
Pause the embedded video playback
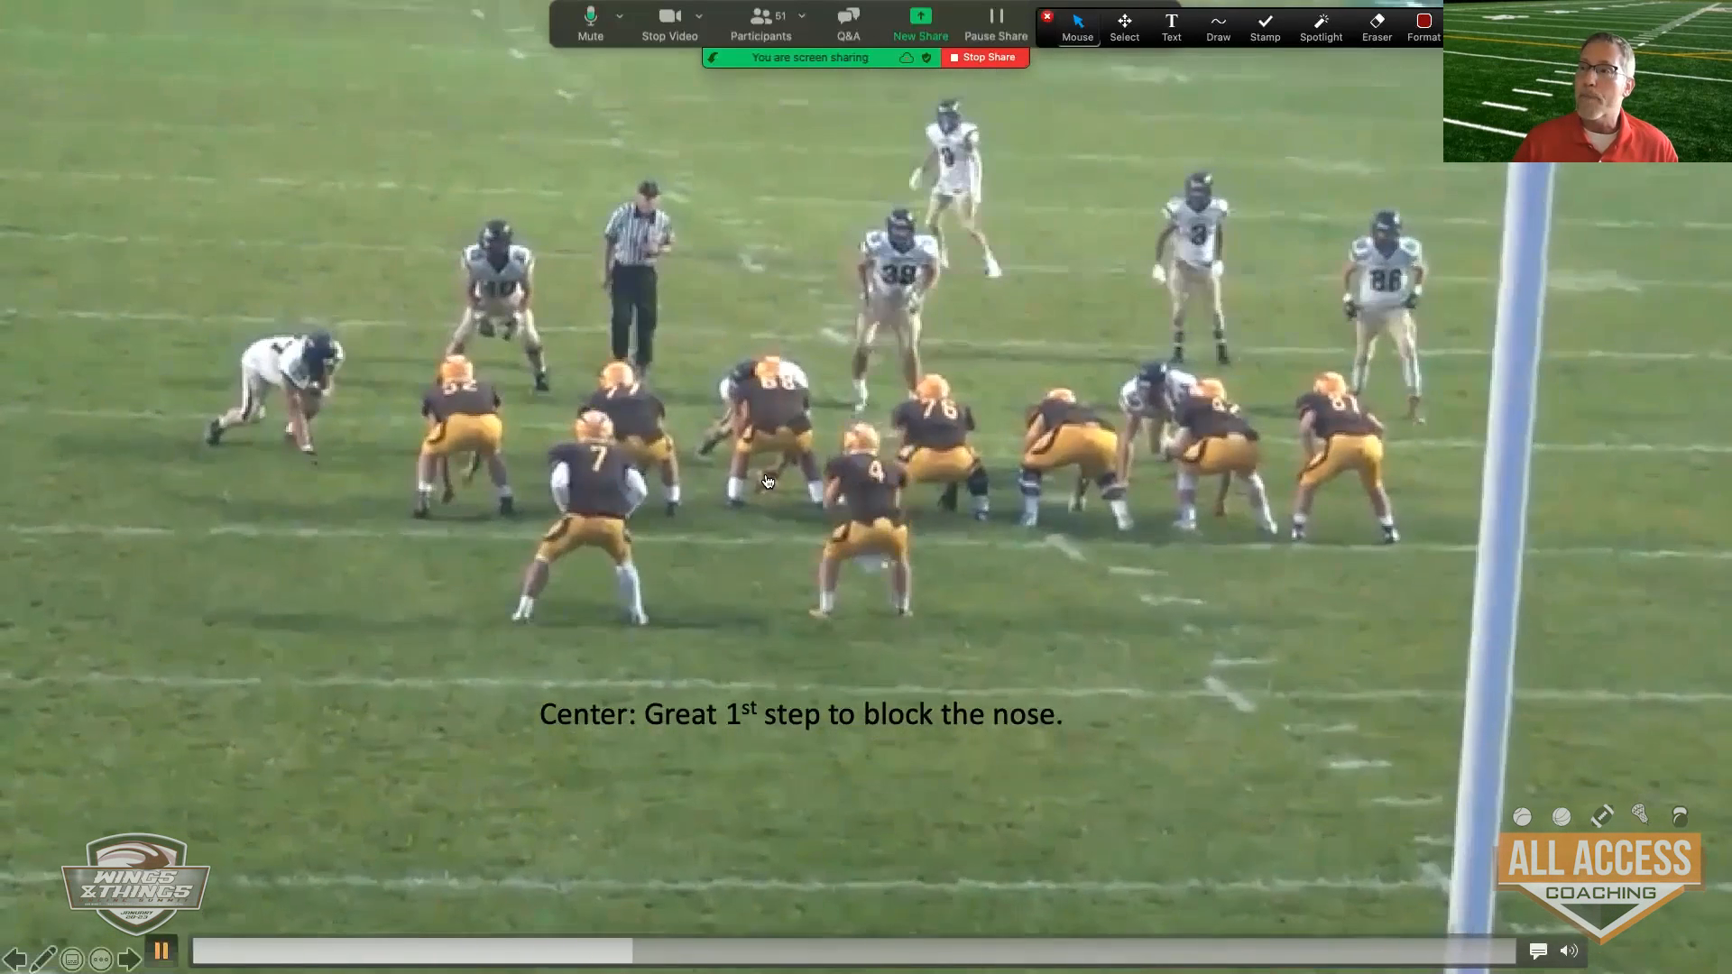pyautogui.click(x=161, y=951)
